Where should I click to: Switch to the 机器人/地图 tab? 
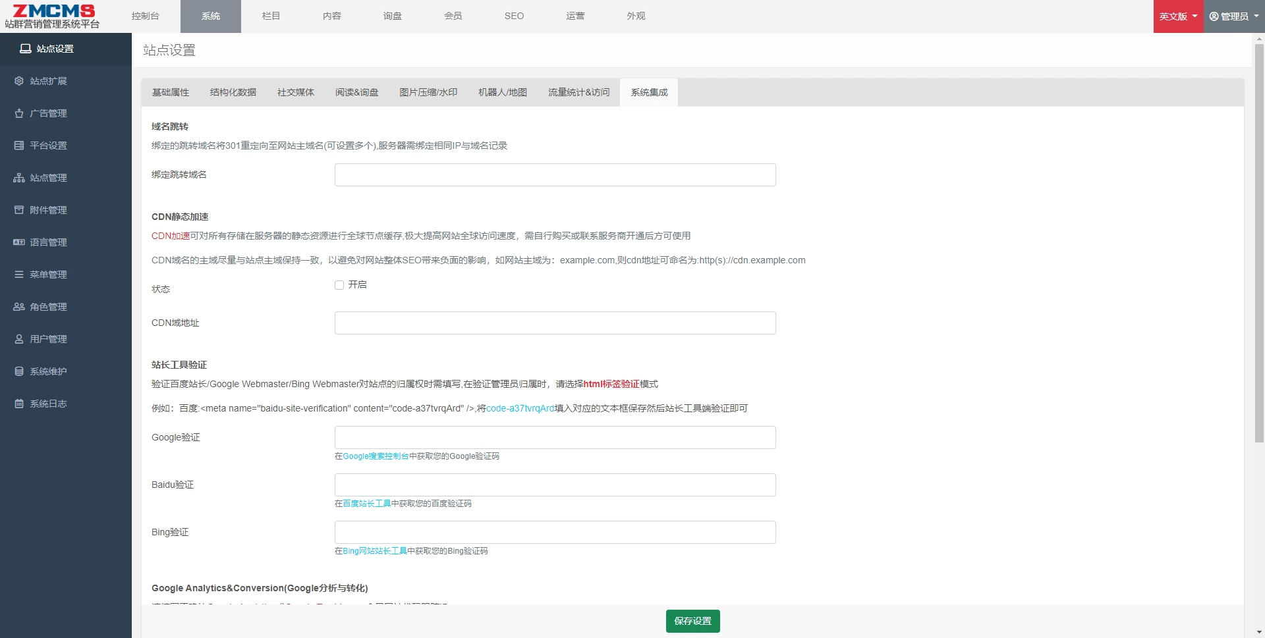pos(503,92)
